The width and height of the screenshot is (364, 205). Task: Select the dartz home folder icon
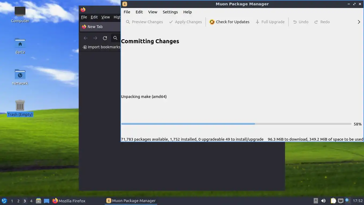tap(20, 46)
